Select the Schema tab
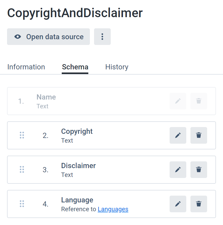This screenshot has height=225, width=223. click(x=75, y=67)
